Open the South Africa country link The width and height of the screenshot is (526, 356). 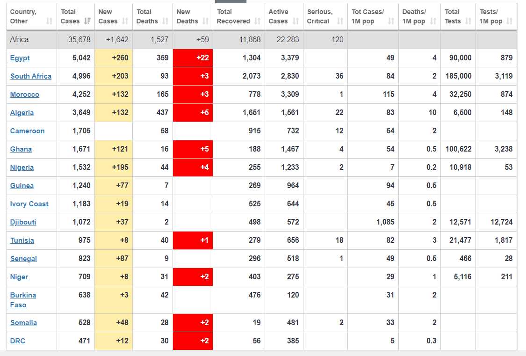point(31,76)
